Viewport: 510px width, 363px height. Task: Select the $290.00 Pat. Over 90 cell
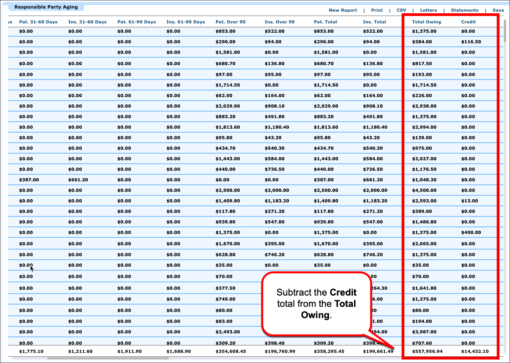225,42
